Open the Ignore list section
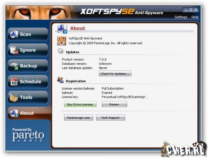Viewport: 208px width, 158px height. pyautogui.click(x=28, y=50)
